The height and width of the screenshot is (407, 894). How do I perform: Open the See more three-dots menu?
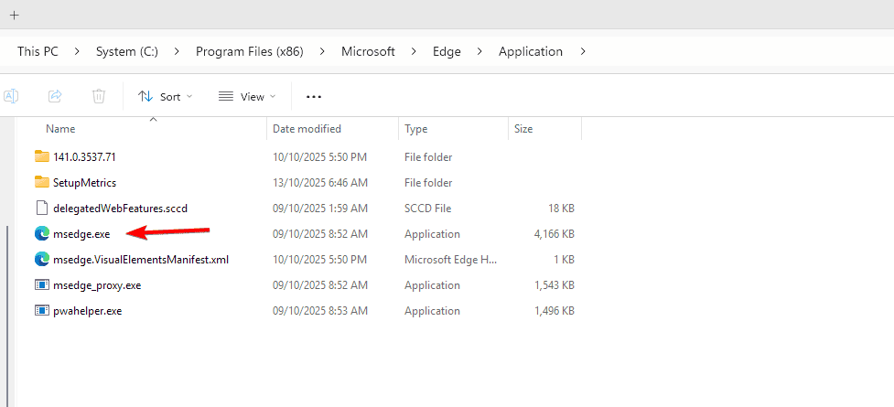pyautogui.click(x=314, y=96)
